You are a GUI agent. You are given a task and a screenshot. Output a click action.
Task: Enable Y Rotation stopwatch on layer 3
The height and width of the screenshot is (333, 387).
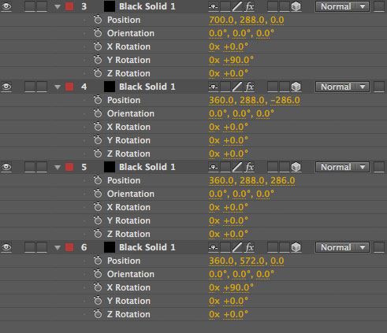pyautogui.click(x=98, y=60)
